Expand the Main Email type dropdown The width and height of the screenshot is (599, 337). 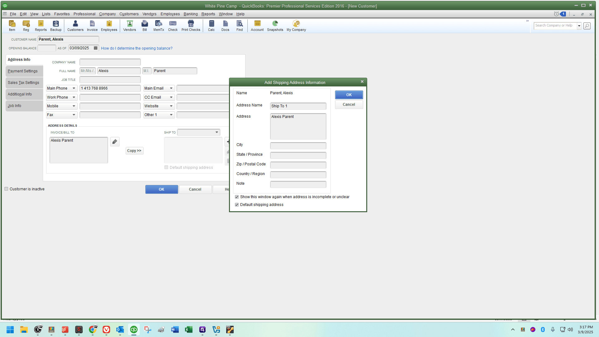point(171,88)
